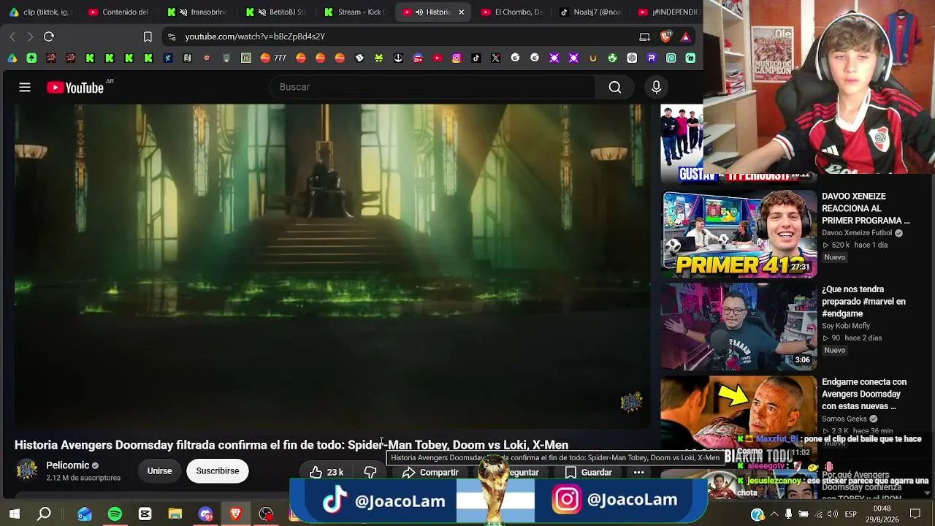Screen dimensions: 935x526
Task: Click the Guardar save button
Action: coord(589,473)
